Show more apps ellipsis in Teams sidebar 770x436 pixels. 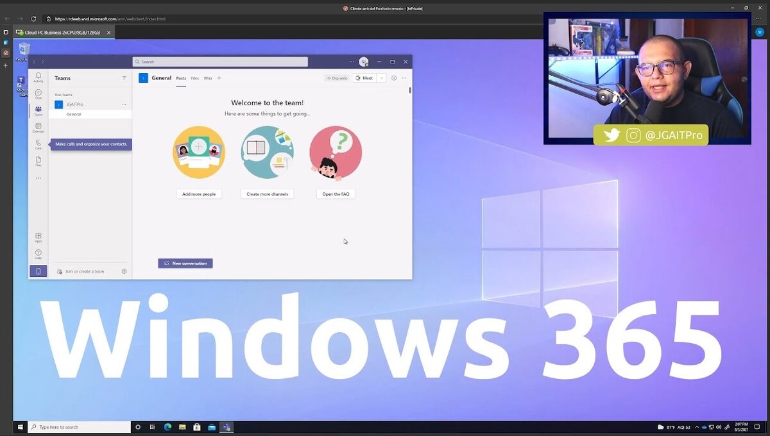(38, 178)
